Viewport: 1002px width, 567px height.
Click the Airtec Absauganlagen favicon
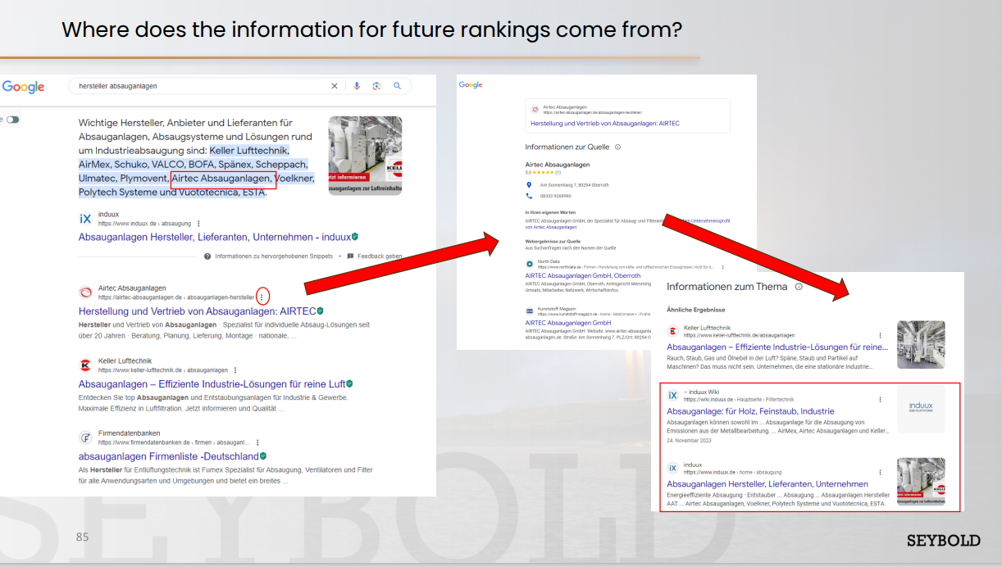coord(85,293)
